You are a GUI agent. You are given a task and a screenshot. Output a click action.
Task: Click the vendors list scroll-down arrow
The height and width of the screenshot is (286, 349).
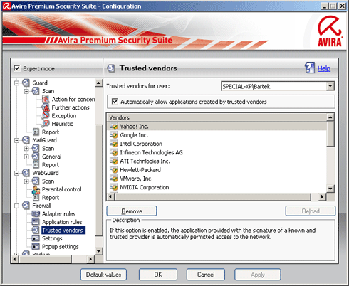(x=330, y=189)
